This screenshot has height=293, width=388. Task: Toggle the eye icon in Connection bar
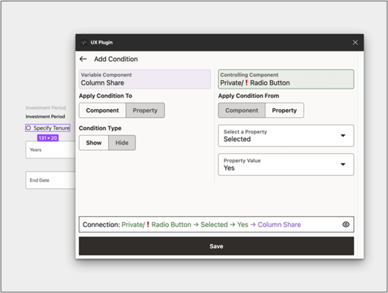click(345, 225)
